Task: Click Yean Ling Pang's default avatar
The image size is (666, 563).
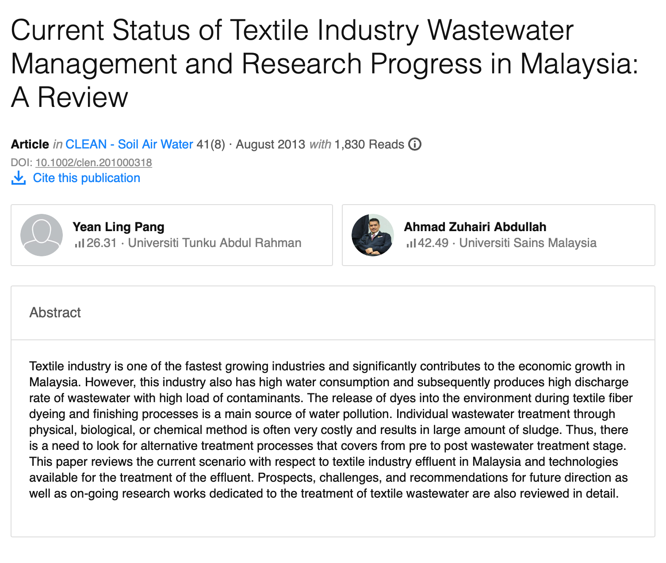Action: 42,235
